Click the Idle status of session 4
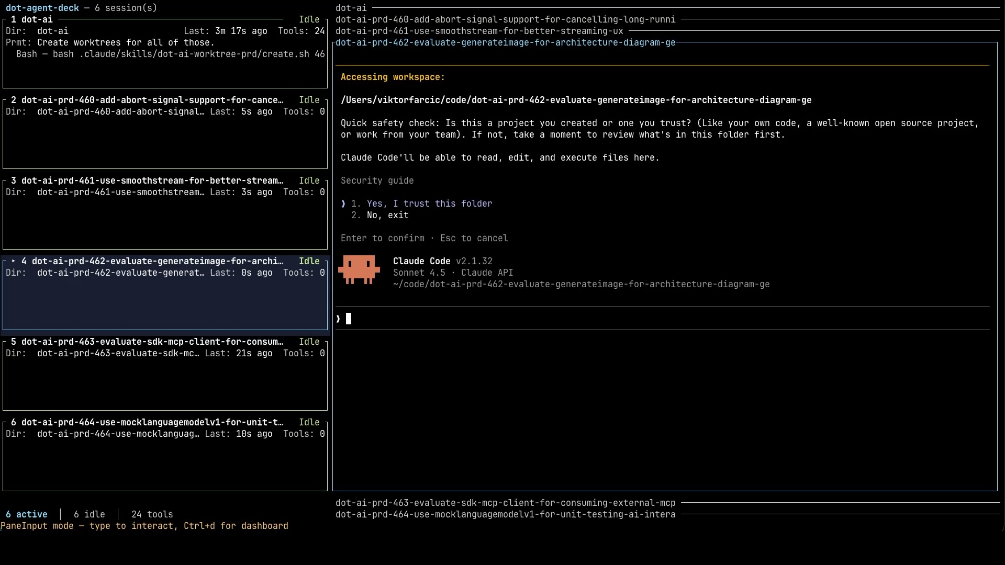 (309, 261)
